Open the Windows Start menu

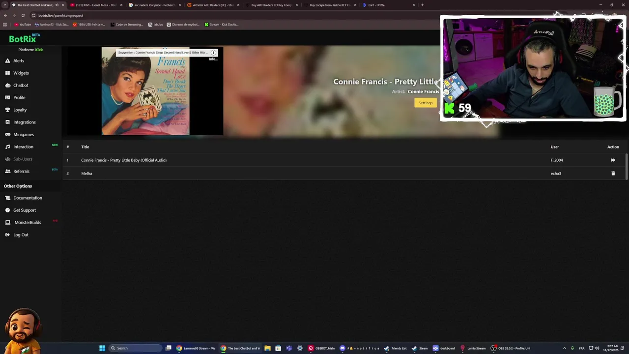102,348
